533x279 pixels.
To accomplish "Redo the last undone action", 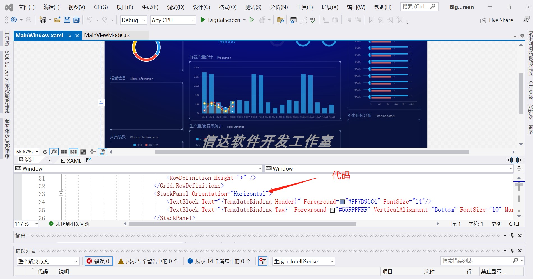I will tap(105, 20).
